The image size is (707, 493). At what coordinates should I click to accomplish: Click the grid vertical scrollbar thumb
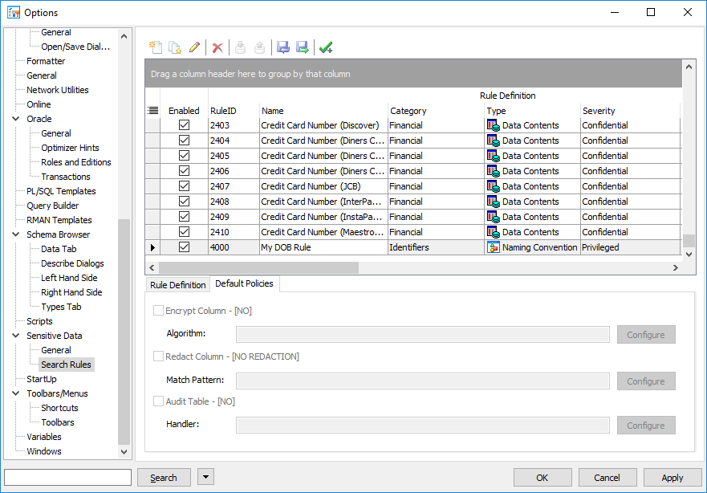[689, 241]
